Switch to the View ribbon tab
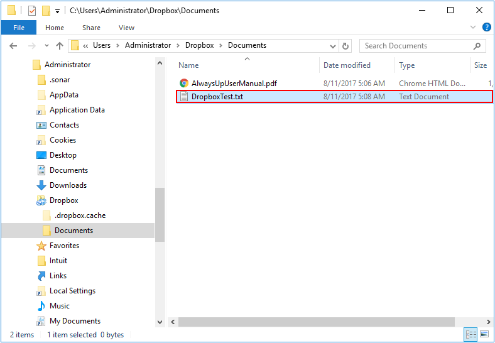The height and width of the screenshot is (343, 495). click(126, 28)
